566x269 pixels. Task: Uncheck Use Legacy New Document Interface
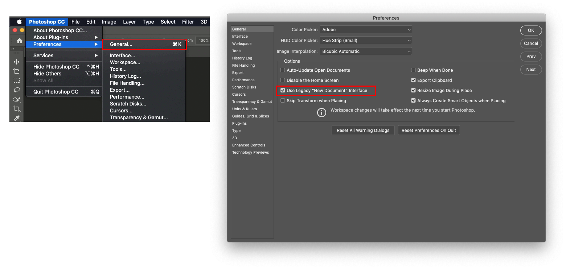click(283, 90)
